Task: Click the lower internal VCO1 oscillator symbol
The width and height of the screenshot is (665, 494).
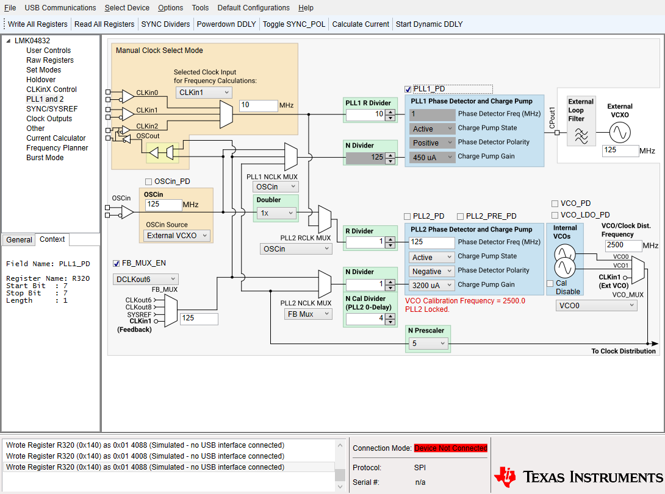Action: coord(564,267)
